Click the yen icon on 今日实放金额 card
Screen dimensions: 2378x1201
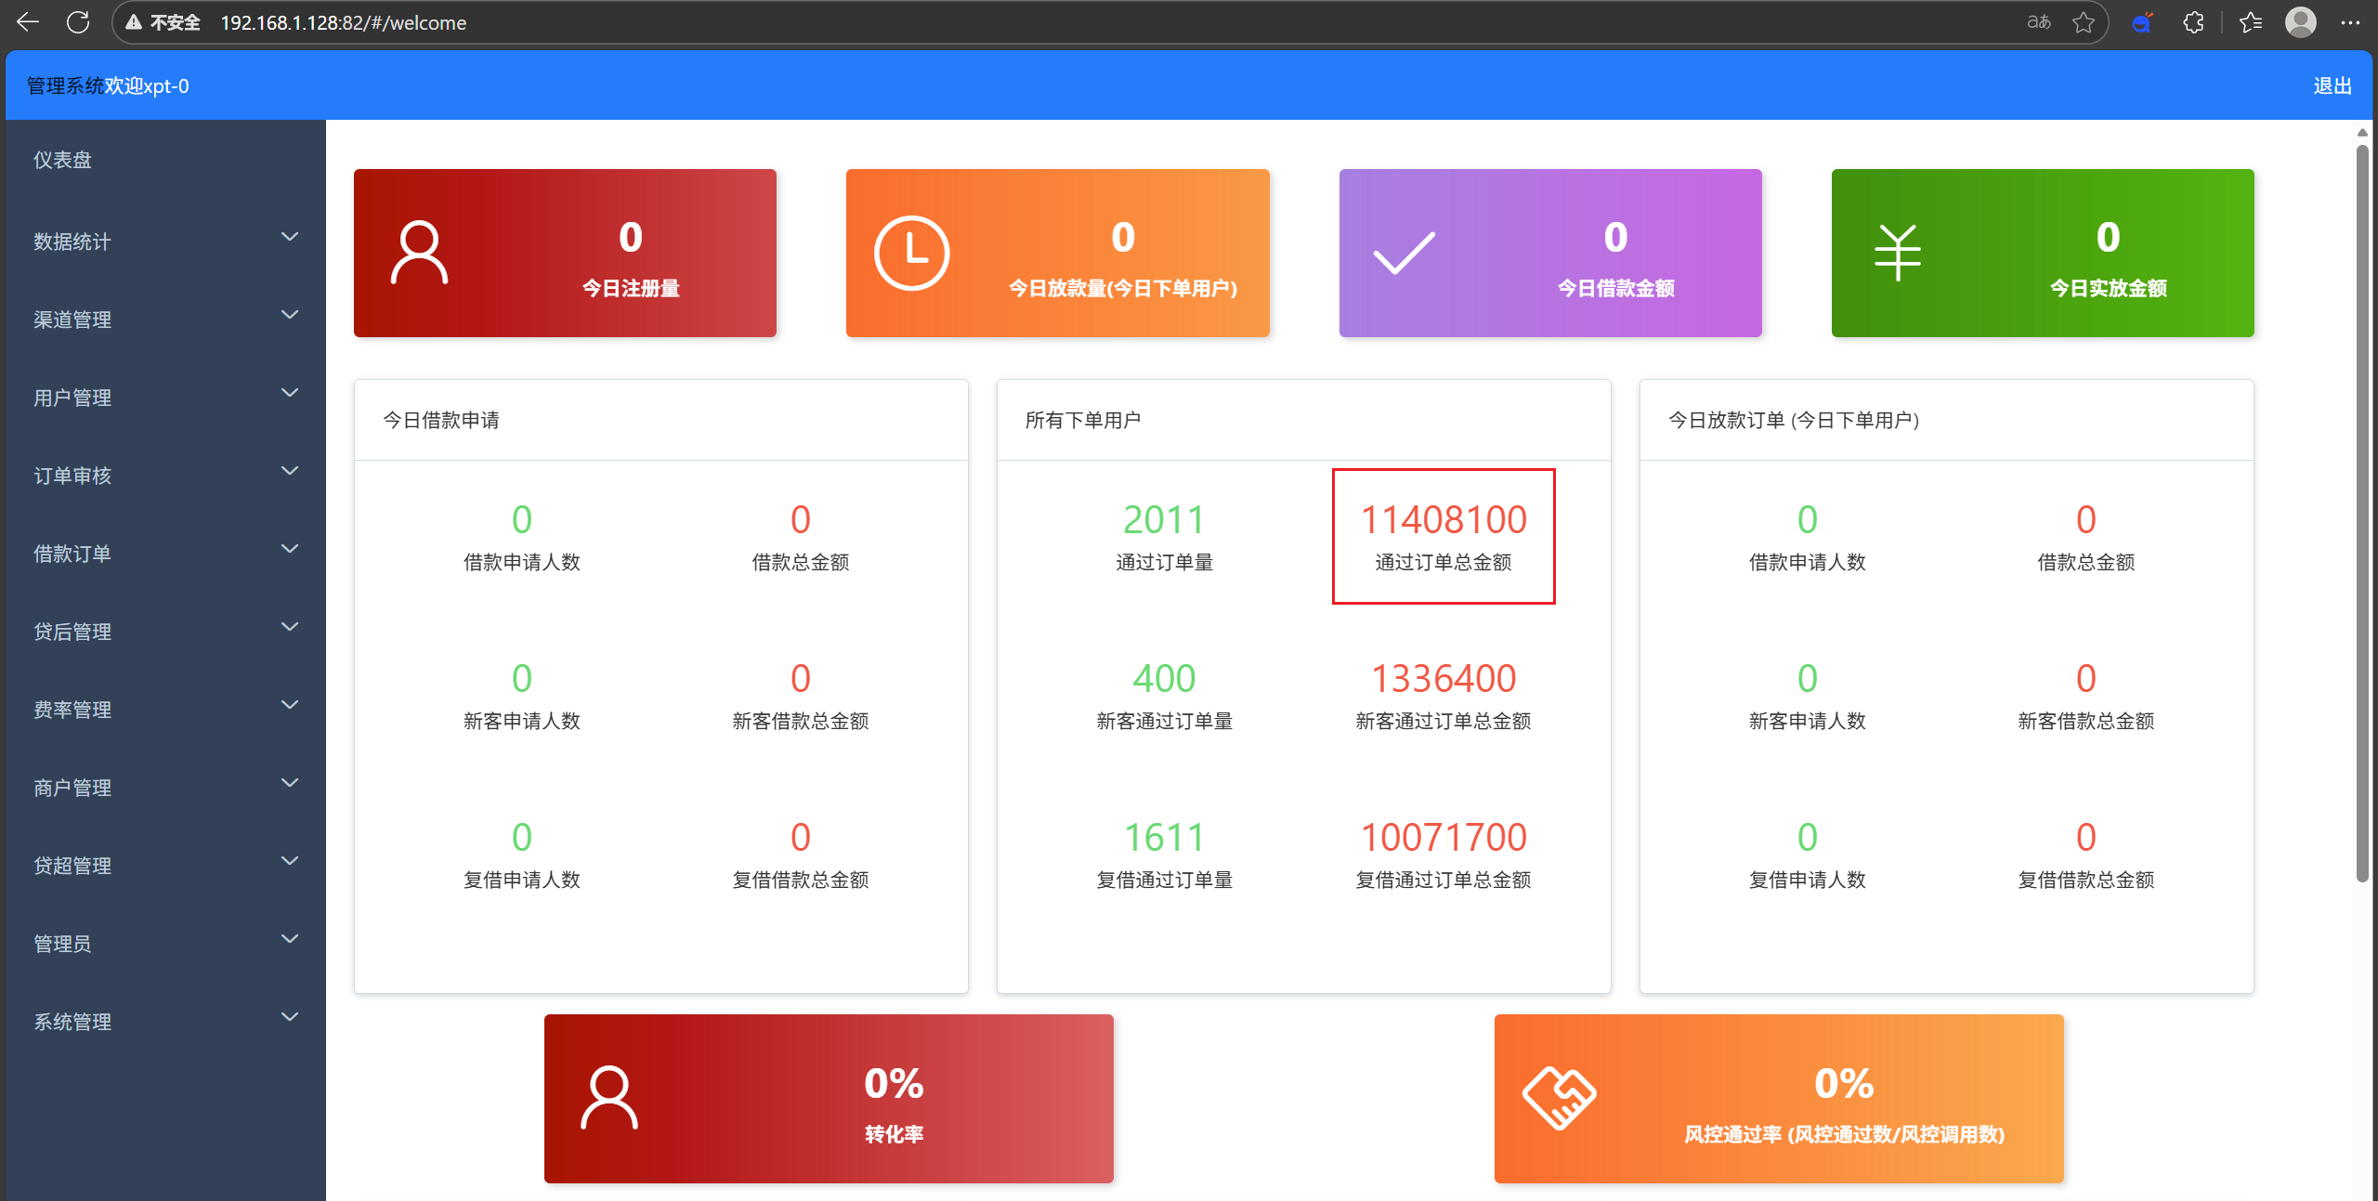[x=1897, y=253]
